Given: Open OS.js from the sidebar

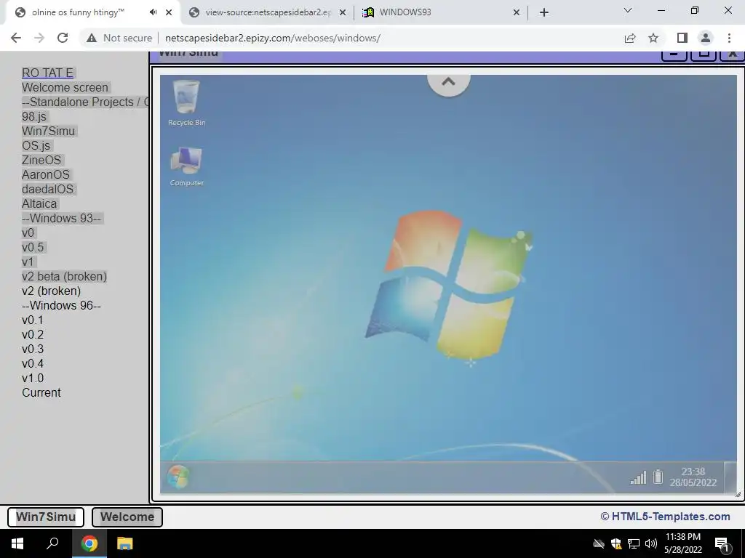Looking at the screenshot, I should (36, 145).
